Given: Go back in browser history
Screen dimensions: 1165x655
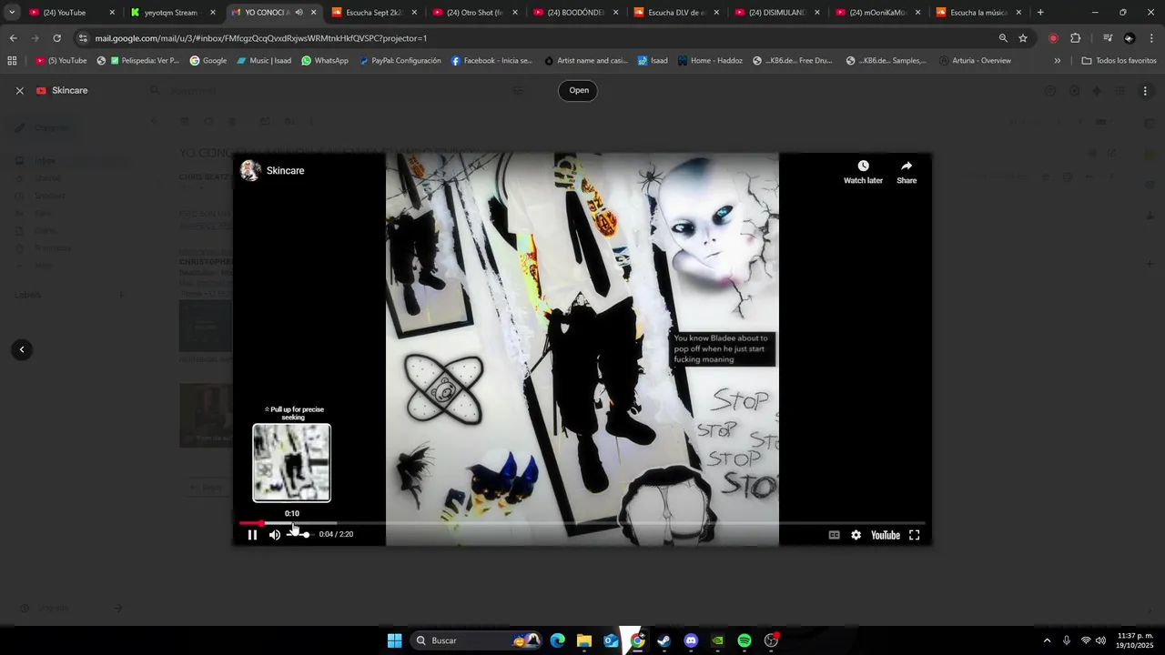Looking at the screenshot, I should [x=13, y=38].
